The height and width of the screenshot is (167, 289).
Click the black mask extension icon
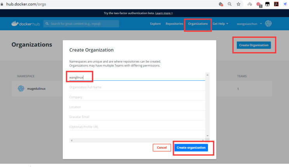click(267, 4)
